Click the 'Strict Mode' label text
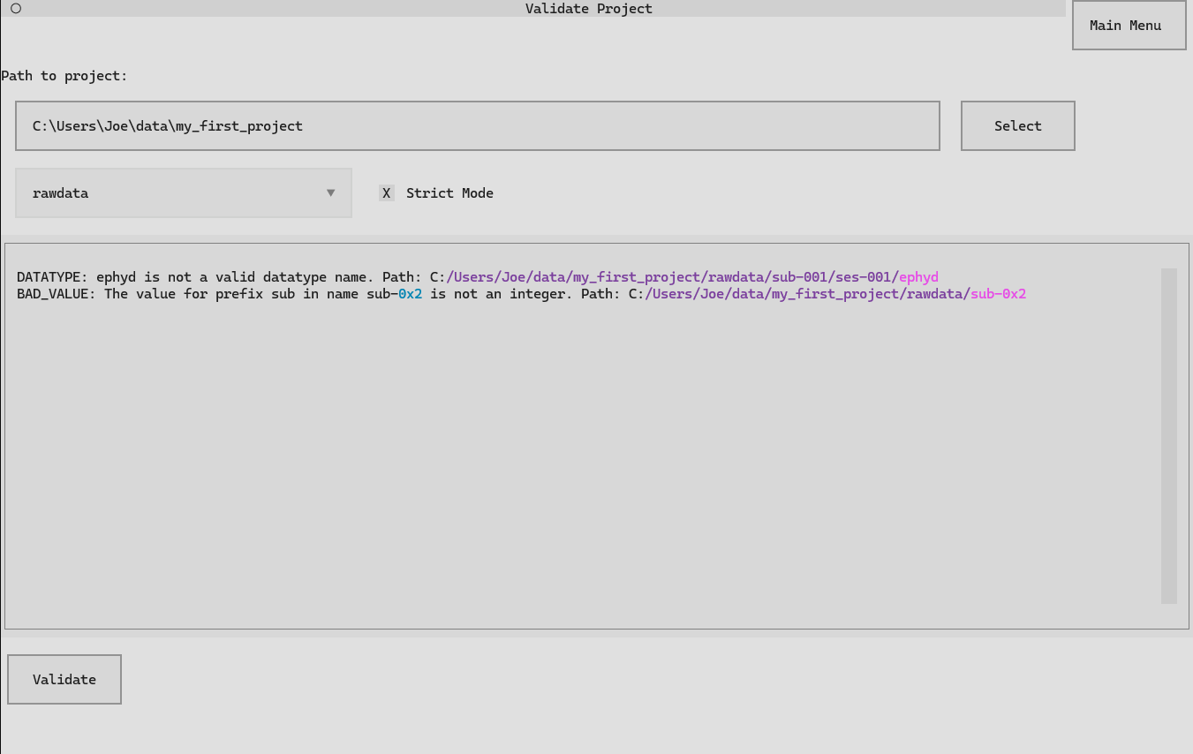 [x=449, y=193]
